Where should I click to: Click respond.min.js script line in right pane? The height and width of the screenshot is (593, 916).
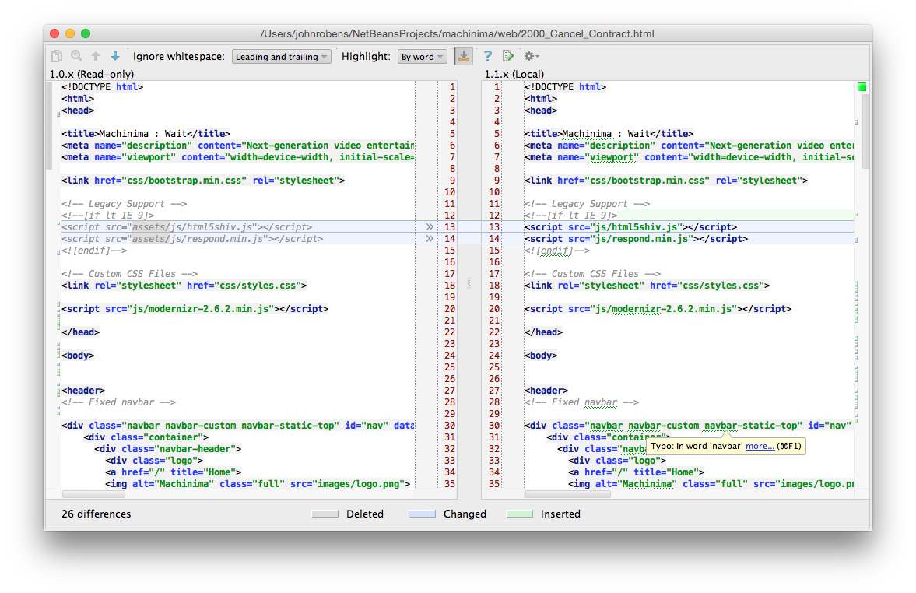(636, 238)
